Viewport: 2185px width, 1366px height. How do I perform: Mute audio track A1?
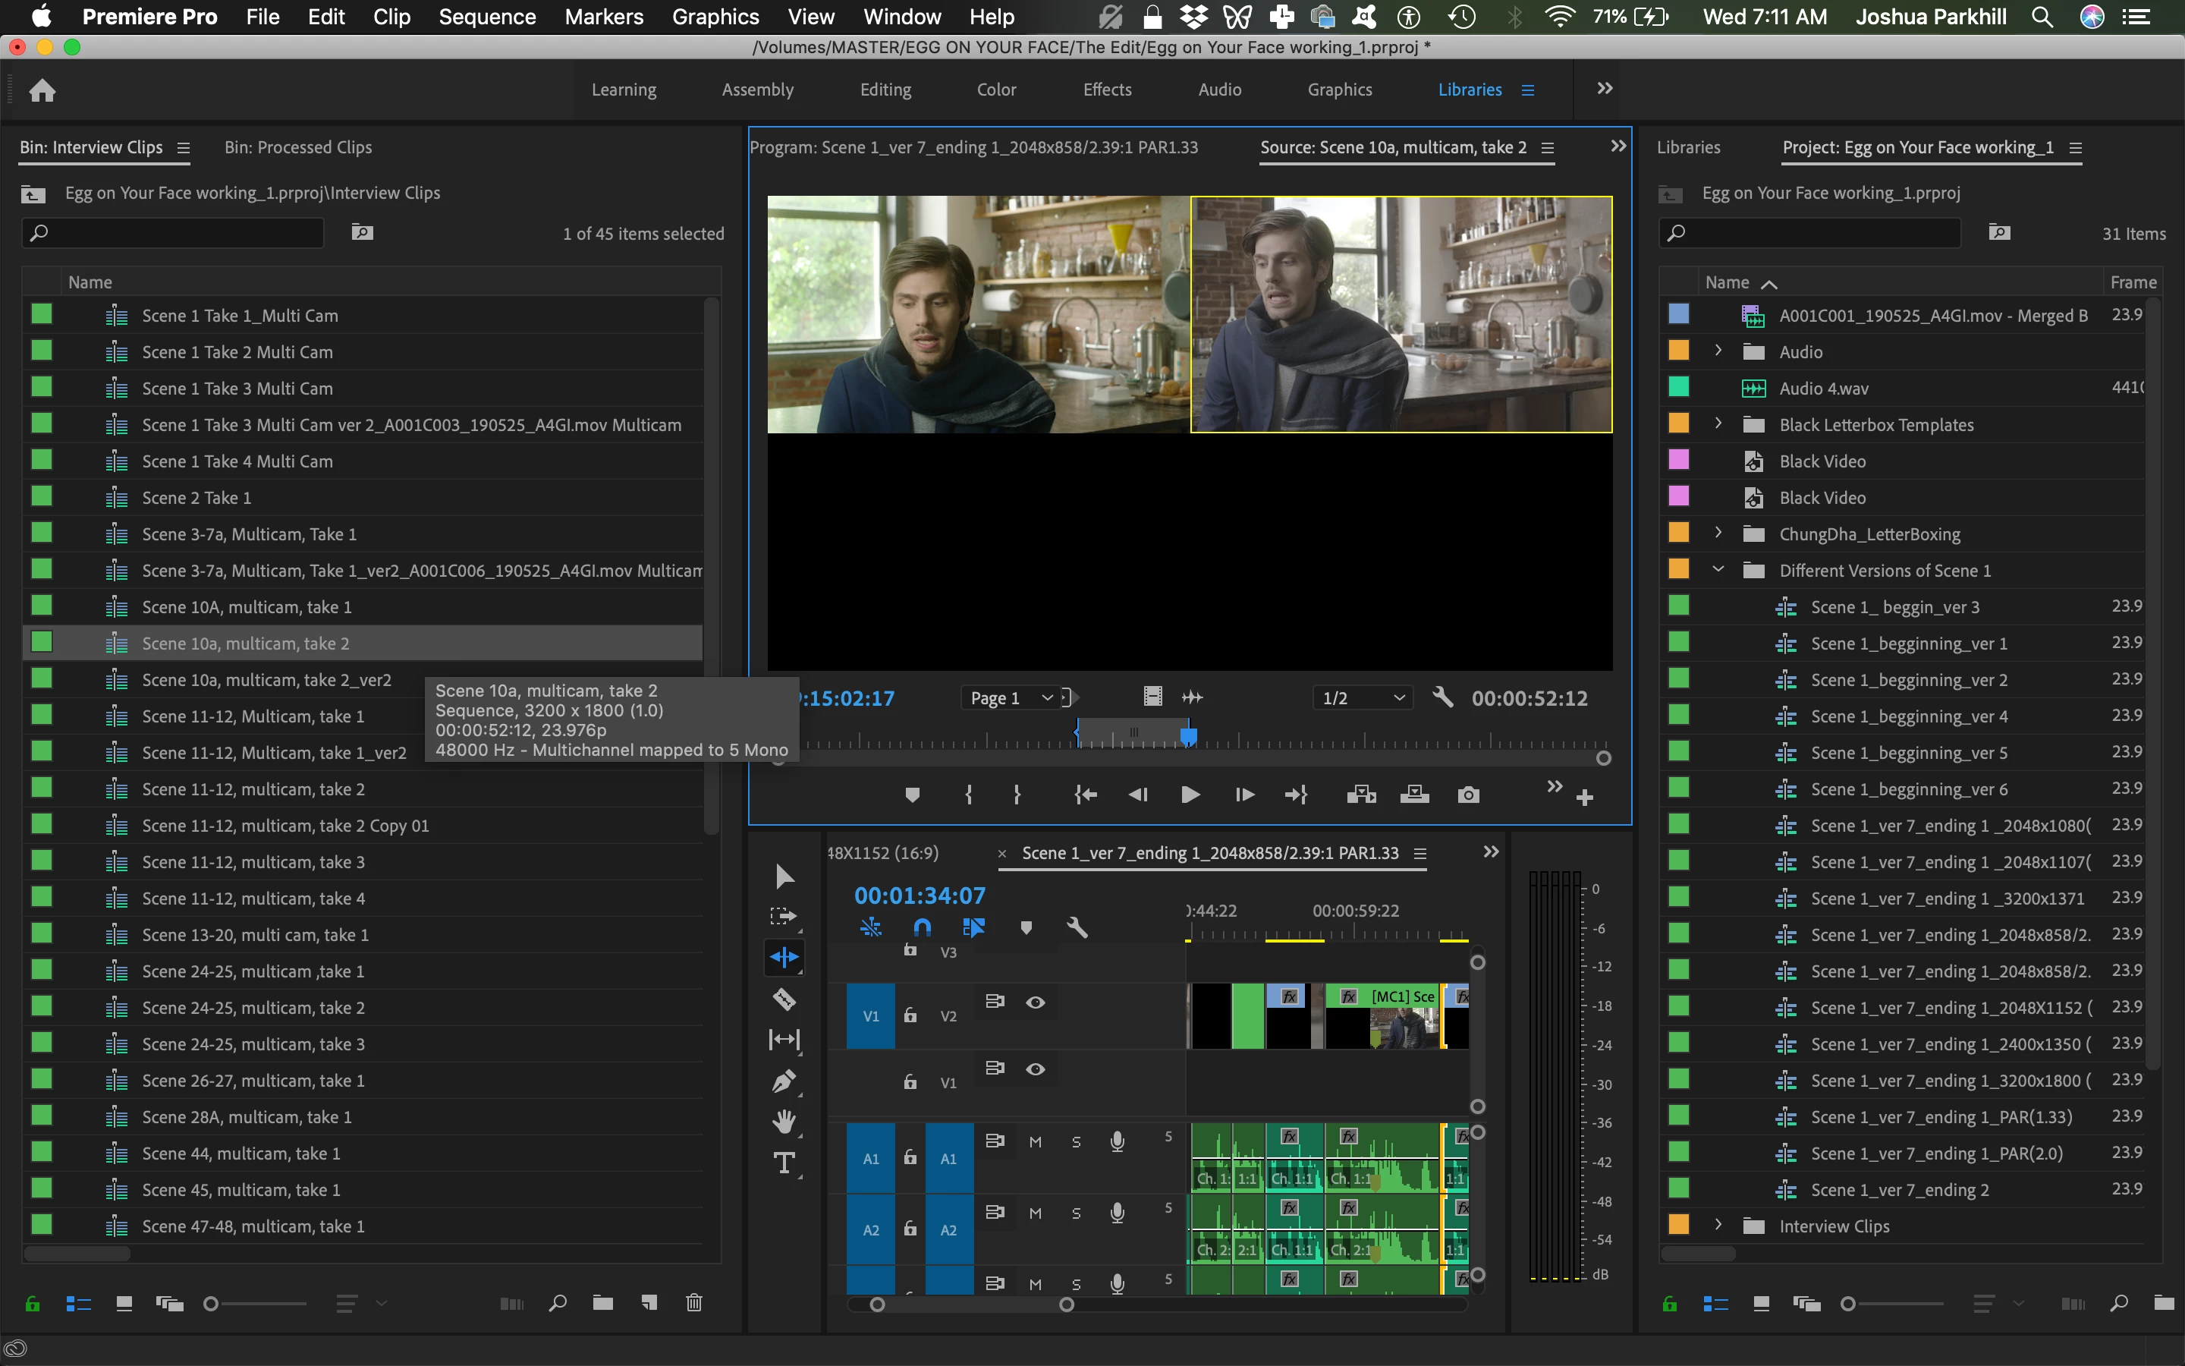[1035, 1142]
